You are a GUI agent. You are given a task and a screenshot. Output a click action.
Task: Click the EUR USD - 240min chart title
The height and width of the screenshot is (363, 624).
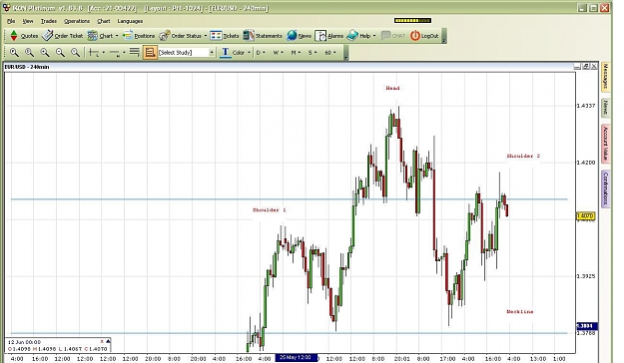pyautogui.click(x=27, y=67)
